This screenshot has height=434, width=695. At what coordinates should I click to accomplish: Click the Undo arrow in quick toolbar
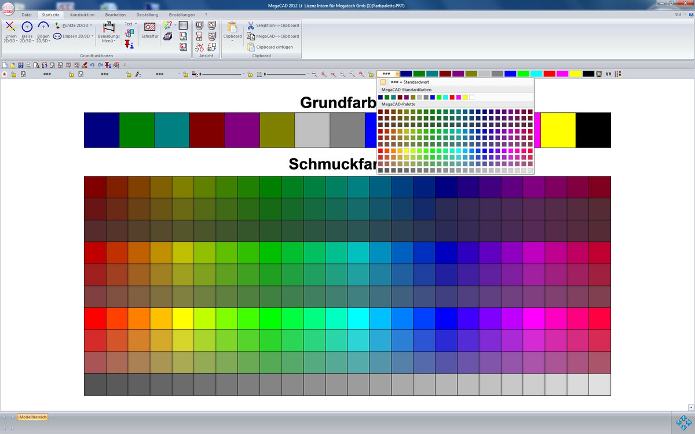[x=92, y=65]
